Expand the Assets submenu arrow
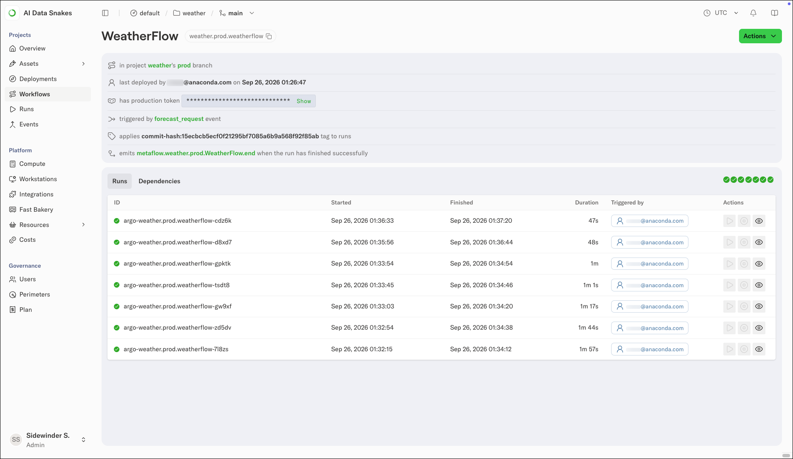The height and width of the screenshot is (459, 793). tap(83, 64)
